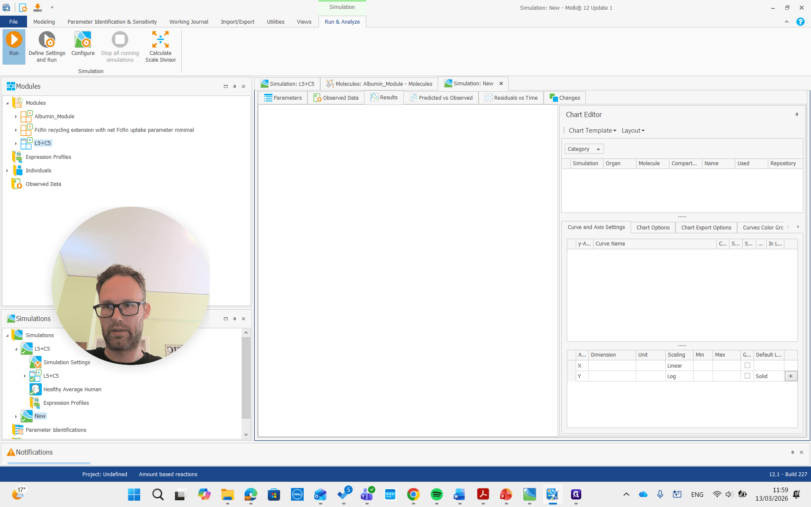Open Microsoft Word from taskbar
Viewport: 811px width, 507px height.
[460, 494]
